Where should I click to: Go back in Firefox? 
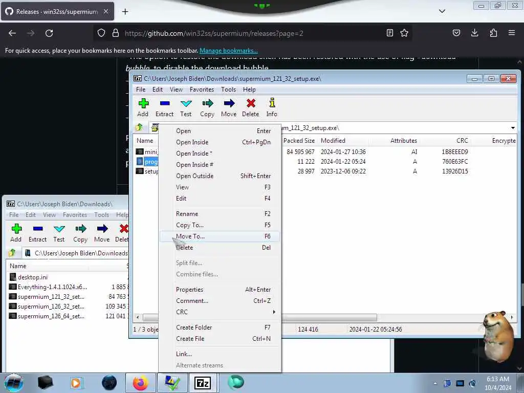pos(12,33)
